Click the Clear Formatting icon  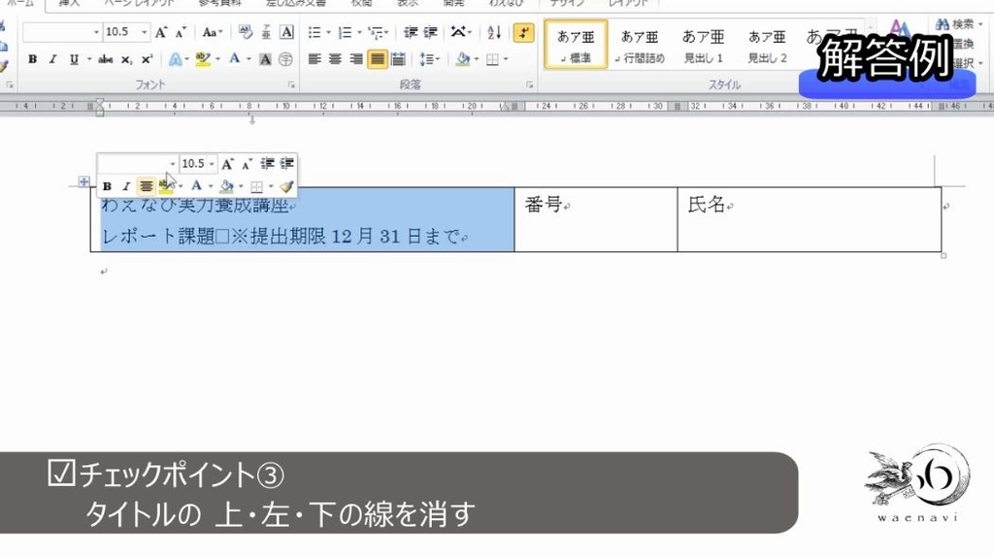click(x=246, y=32)
